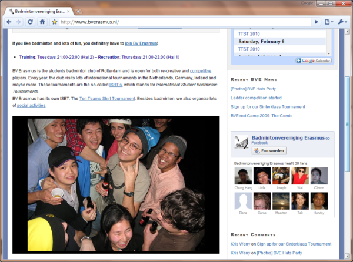Open [Photos] BVE Hats Party news

coord(253,89)
